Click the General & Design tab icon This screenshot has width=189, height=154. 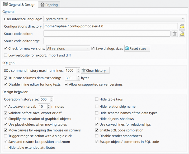(x=6, y=4)
